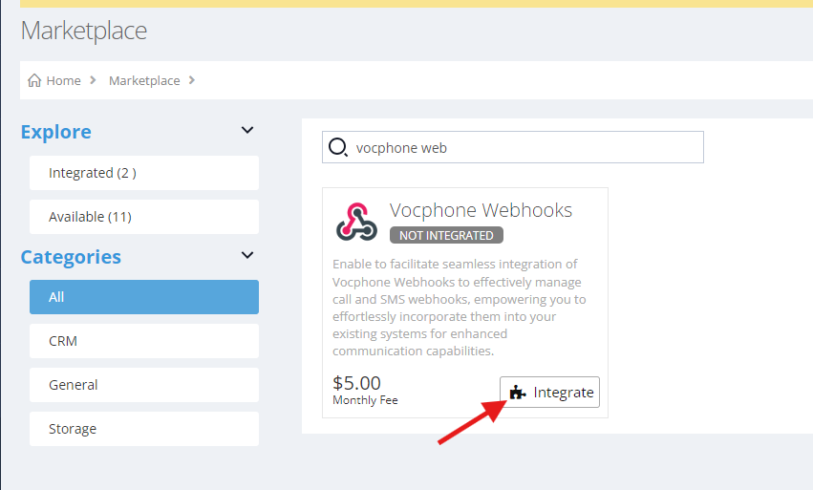Focus the marketplace search field

513,147
